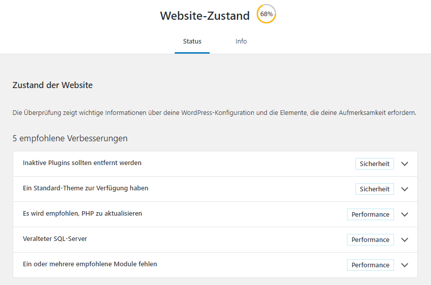This screenshot has height=285, width=431.
Task: Open 'Es wird empfohlen, PHP zu aktualisieren'
Action: pyautogui.click(x=83, y=214)
